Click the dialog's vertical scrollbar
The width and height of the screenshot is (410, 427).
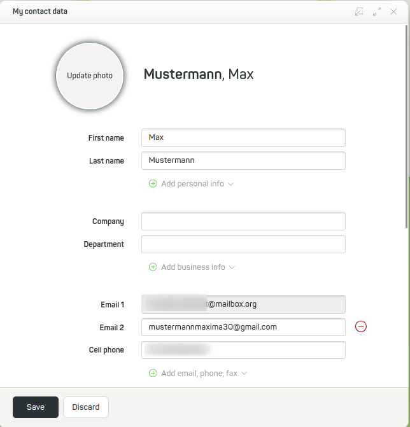tap(407, 127)
